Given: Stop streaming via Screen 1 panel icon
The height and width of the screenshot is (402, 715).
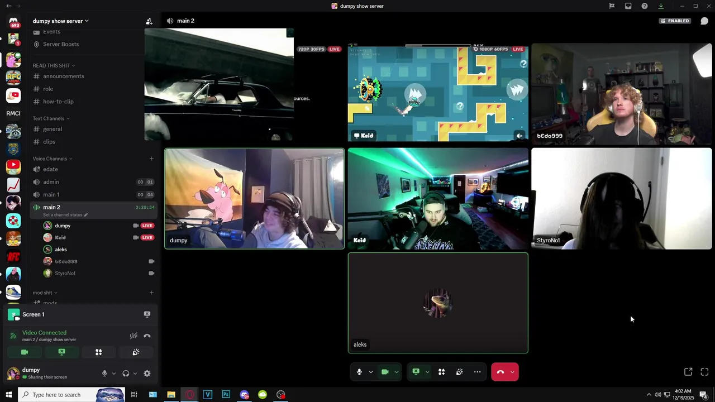Looking at the screenshot, I should pyautogui.click(x=147, y=314).
